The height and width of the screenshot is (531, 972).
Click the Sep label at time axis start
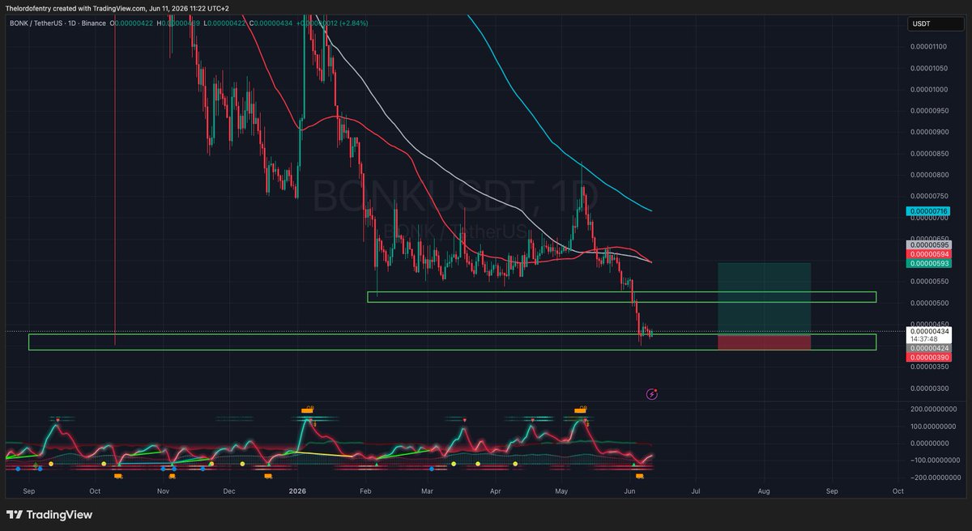(x=30, y=491)
